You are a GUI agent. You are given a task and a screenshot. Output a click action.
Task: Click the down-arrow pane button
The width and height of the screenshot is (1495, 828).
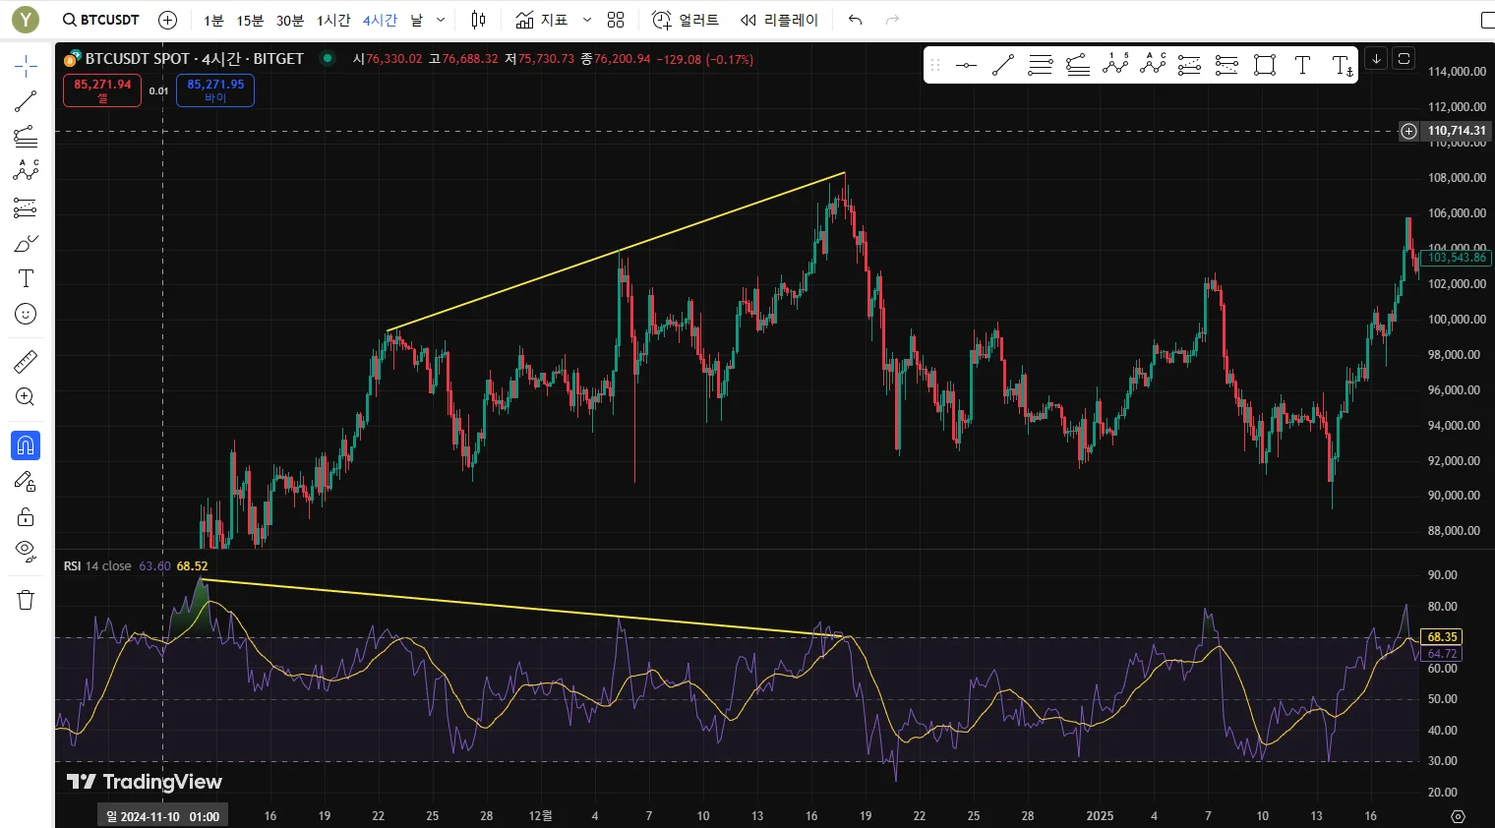[x=1376, y=59]
